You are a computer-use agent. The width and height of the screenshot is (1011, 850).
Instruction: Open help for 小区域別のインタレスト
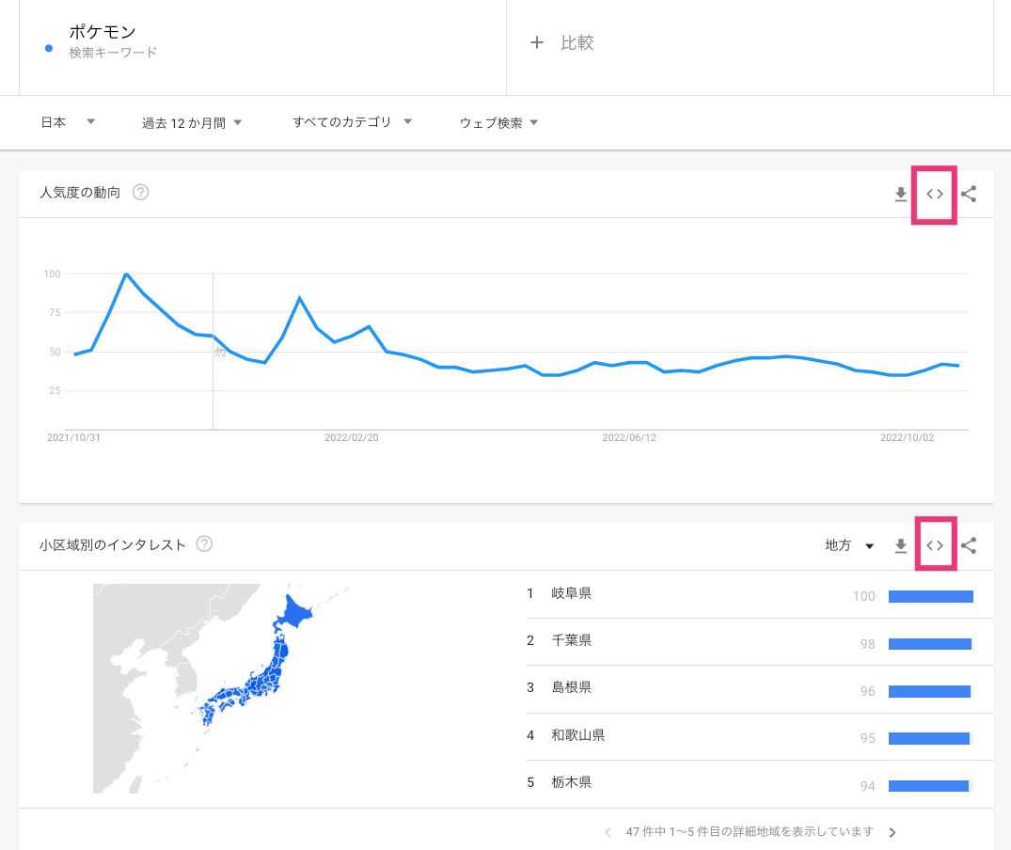click(x=204, y=544)
